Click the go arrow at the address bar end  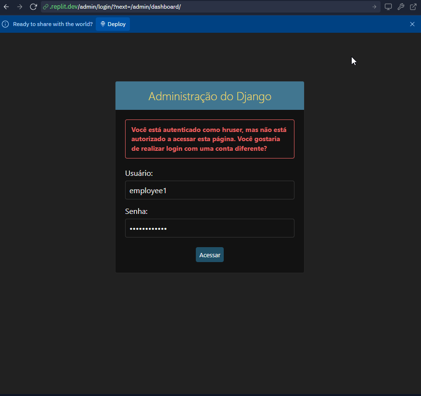coord(374,7)
